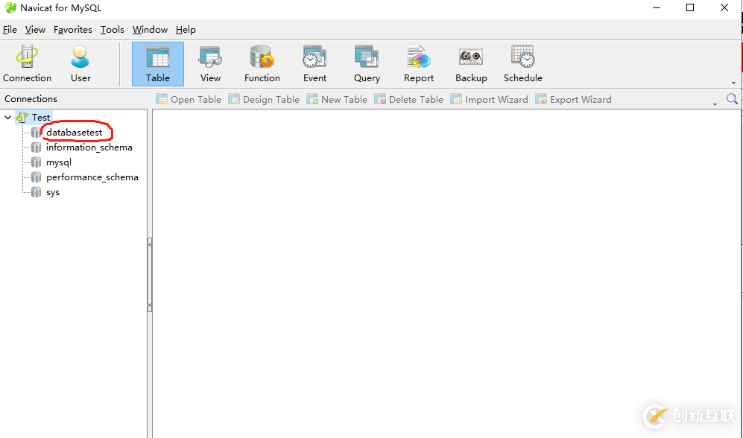Open the Favorites menu

click(73, 29)
